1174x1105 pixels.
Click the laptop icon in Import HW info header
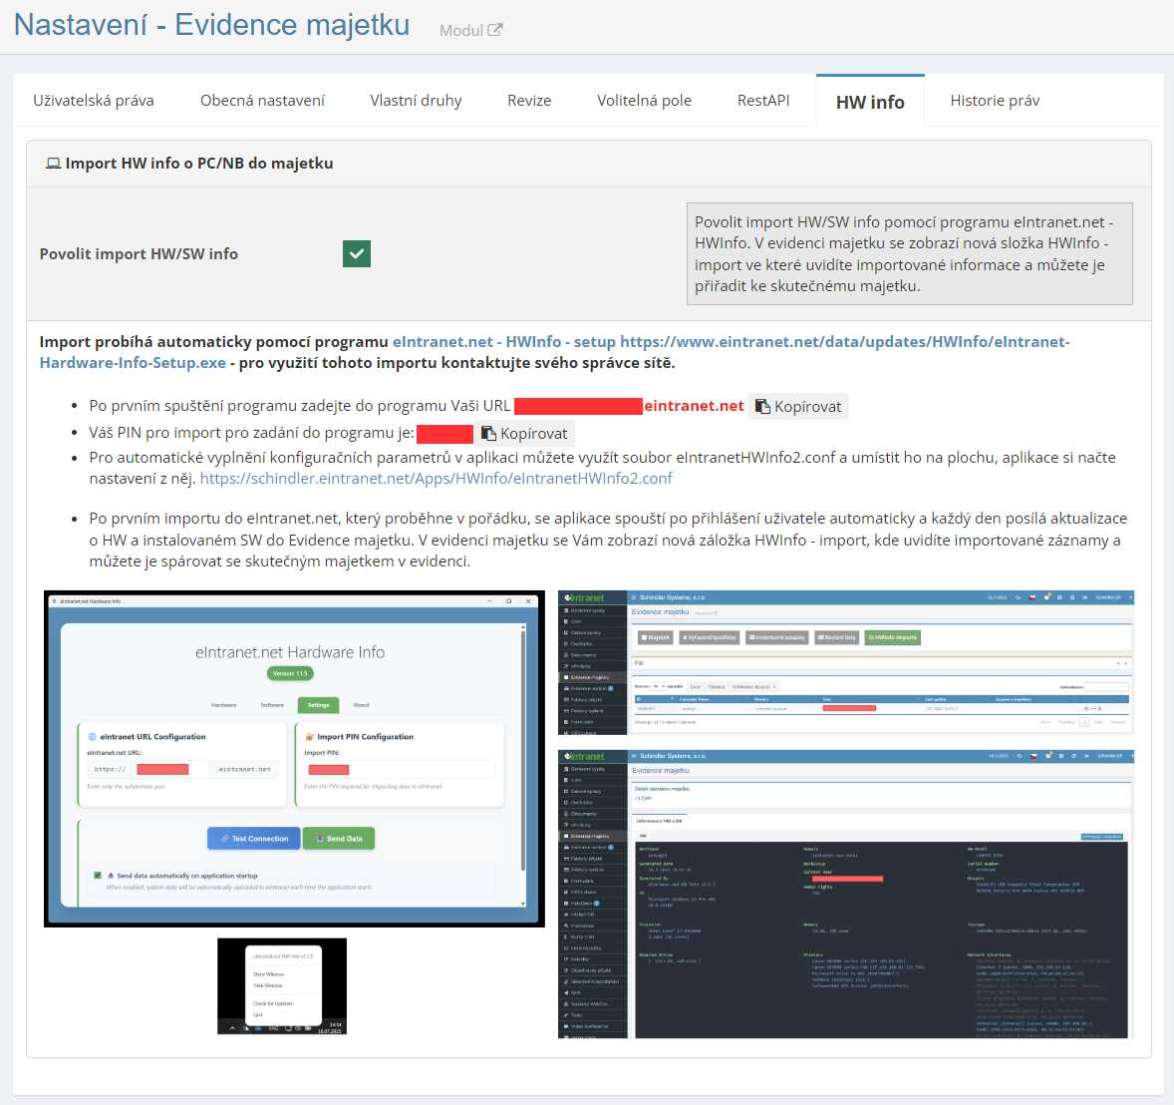[53, 164]
